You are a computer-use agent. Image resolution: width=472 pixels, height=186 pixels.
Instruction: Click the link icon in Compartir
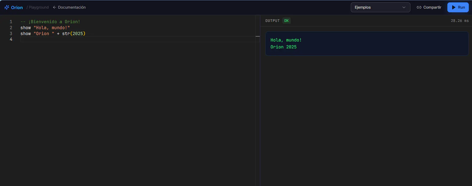419,7
